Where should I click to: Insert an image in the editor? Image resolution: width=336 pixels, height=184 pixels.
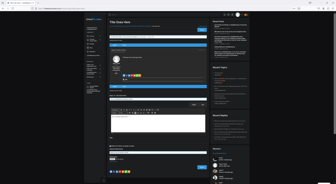152,113
